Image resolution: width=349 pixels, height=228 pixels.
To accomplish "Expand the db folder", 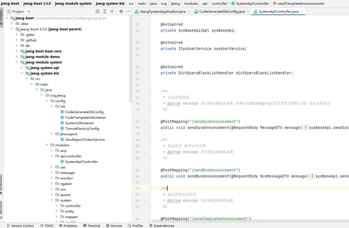I will click(x=17, y=45).
